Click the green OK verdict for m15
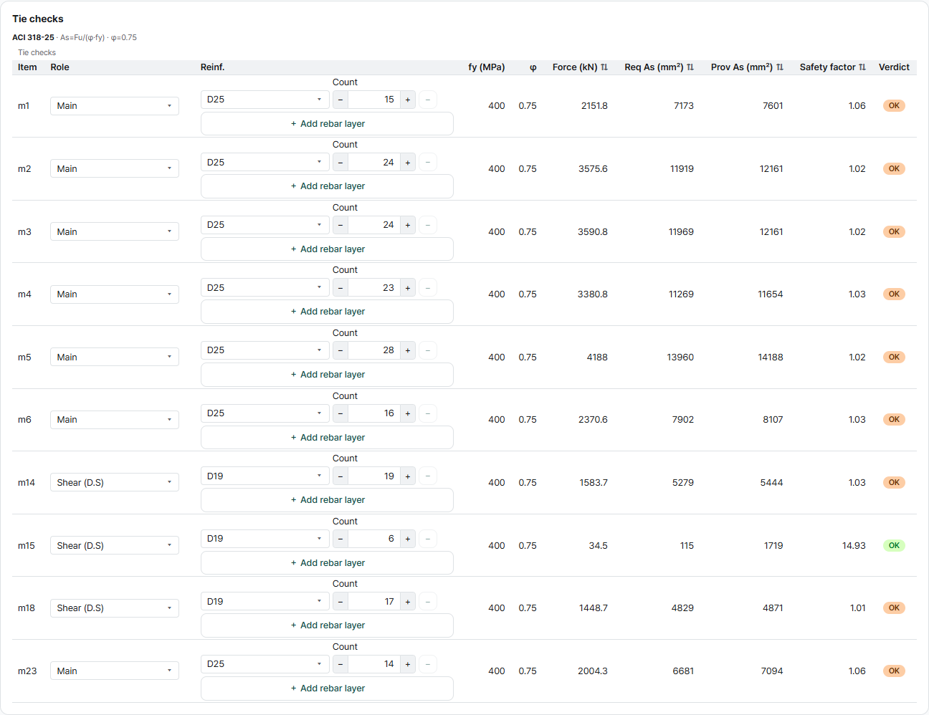929x715 pixels. 894,546
